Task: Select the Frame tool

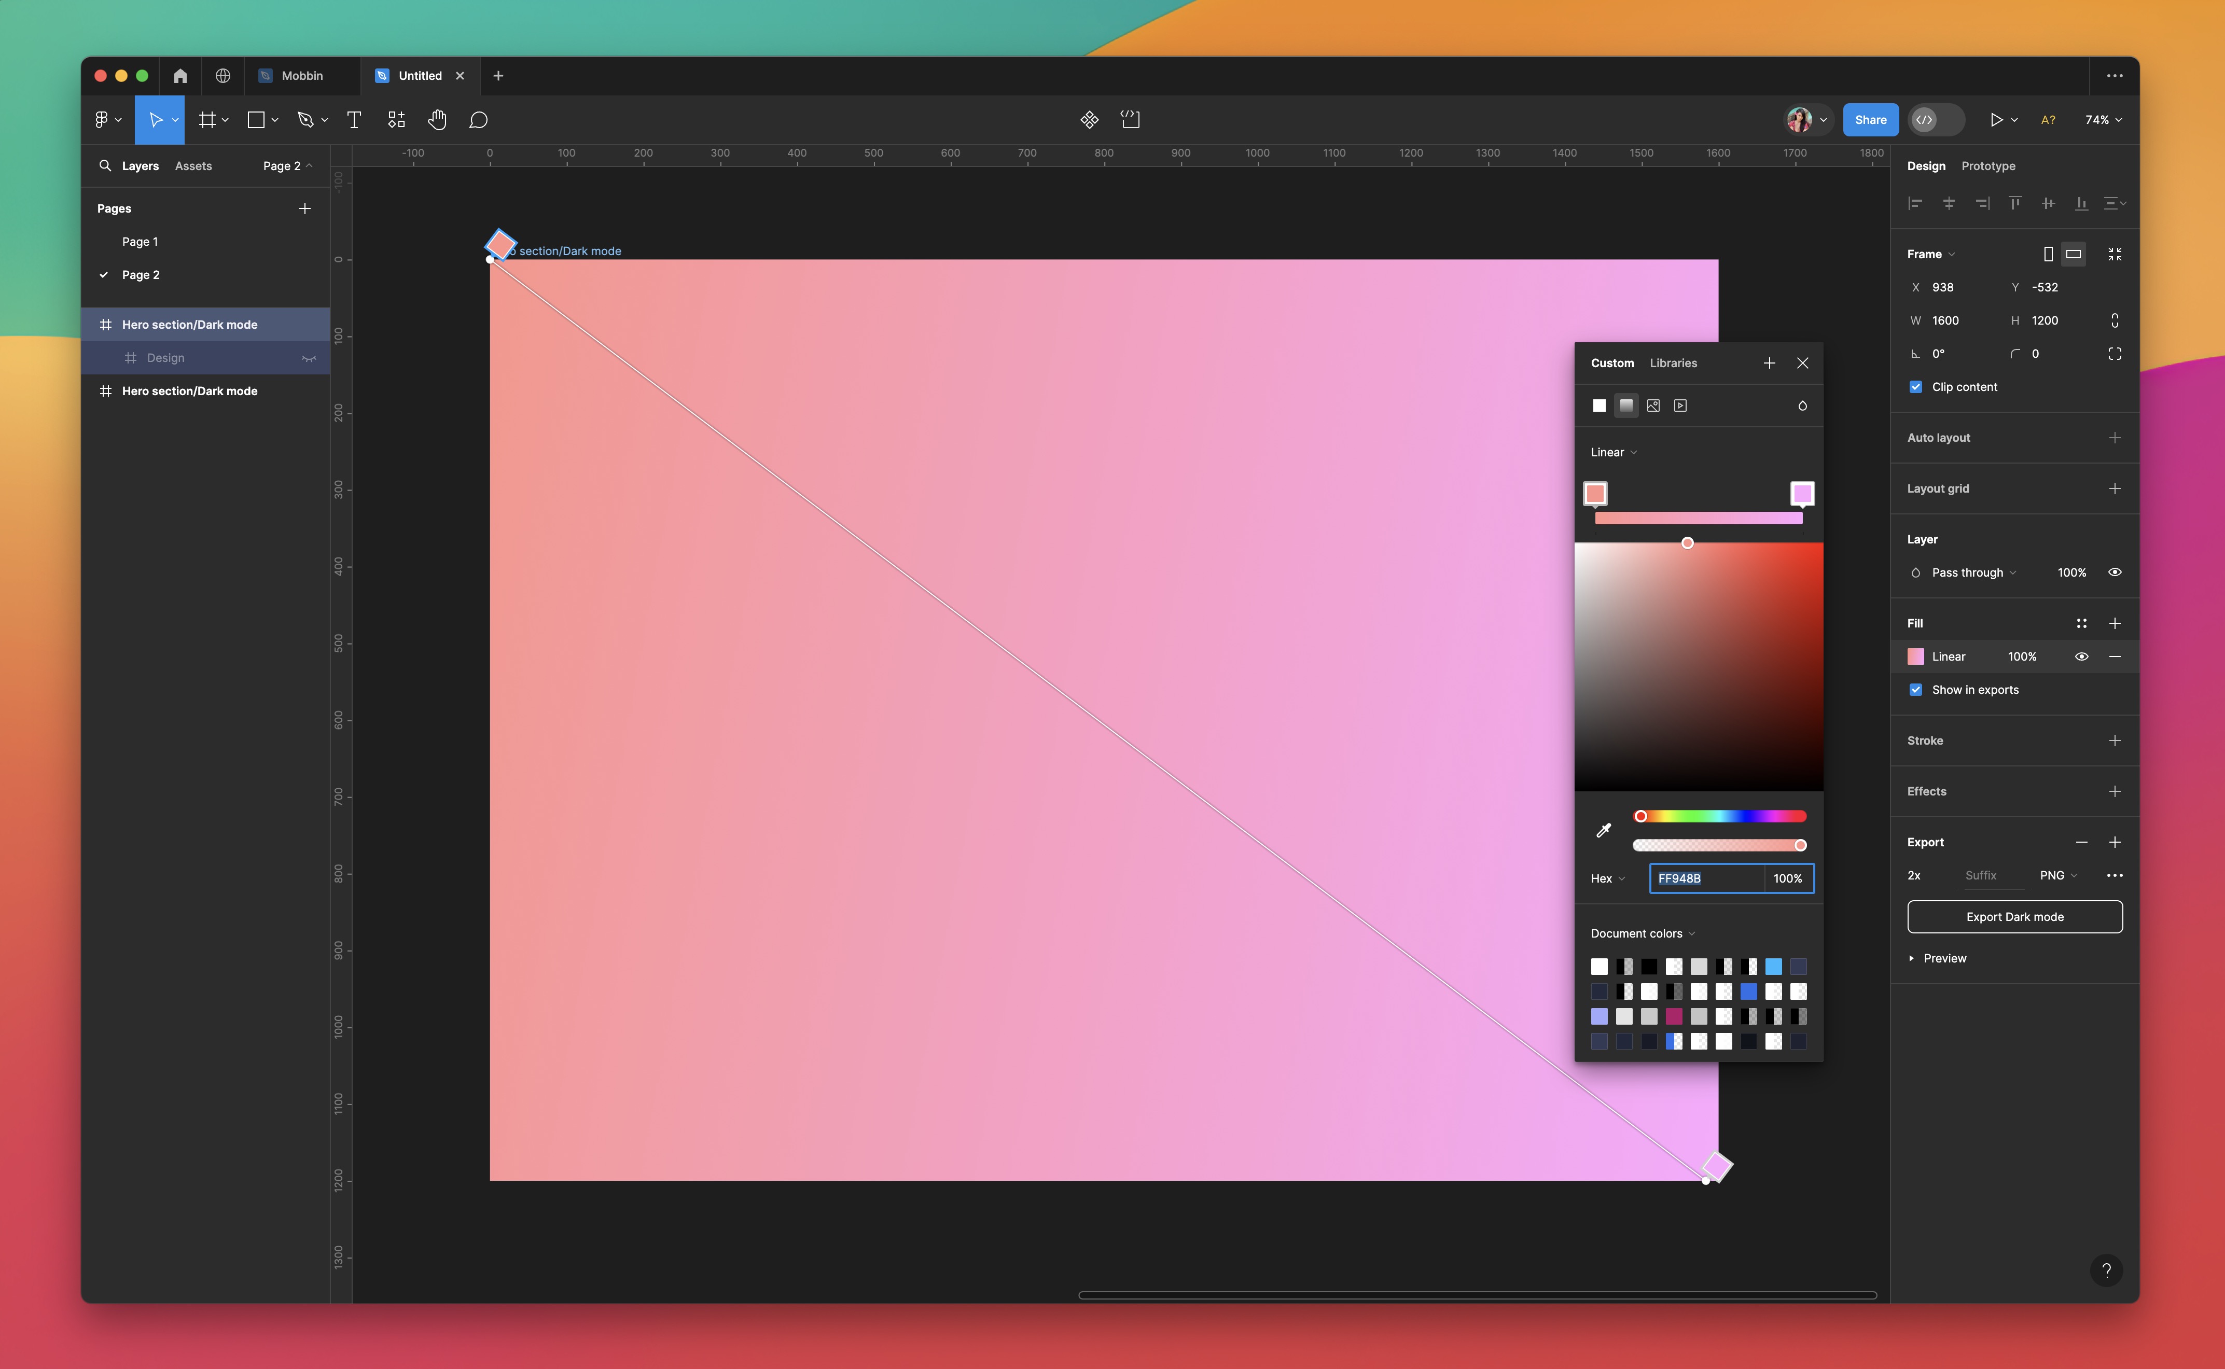Action: click(x=207, y=119)
